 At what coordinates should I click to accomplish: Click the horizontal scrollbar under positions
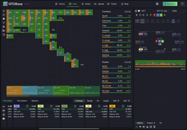click(69, 128)
